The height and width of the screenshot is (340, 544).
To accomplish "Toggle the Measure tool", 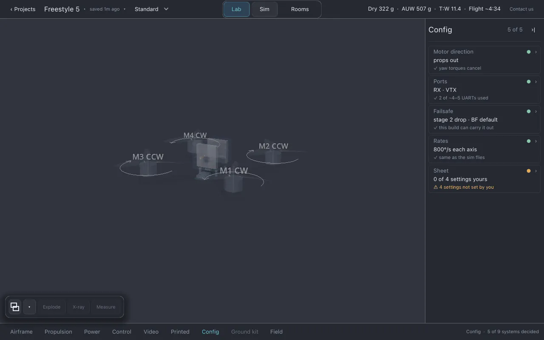I will coord(106,307).
